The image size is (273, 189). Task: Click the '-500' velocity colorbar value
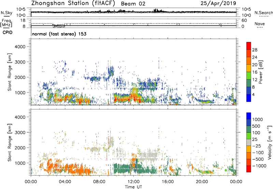point(258,159)
